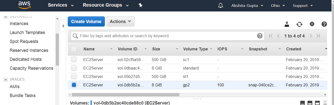Open AMIs in the sidebar

(14, 87)
